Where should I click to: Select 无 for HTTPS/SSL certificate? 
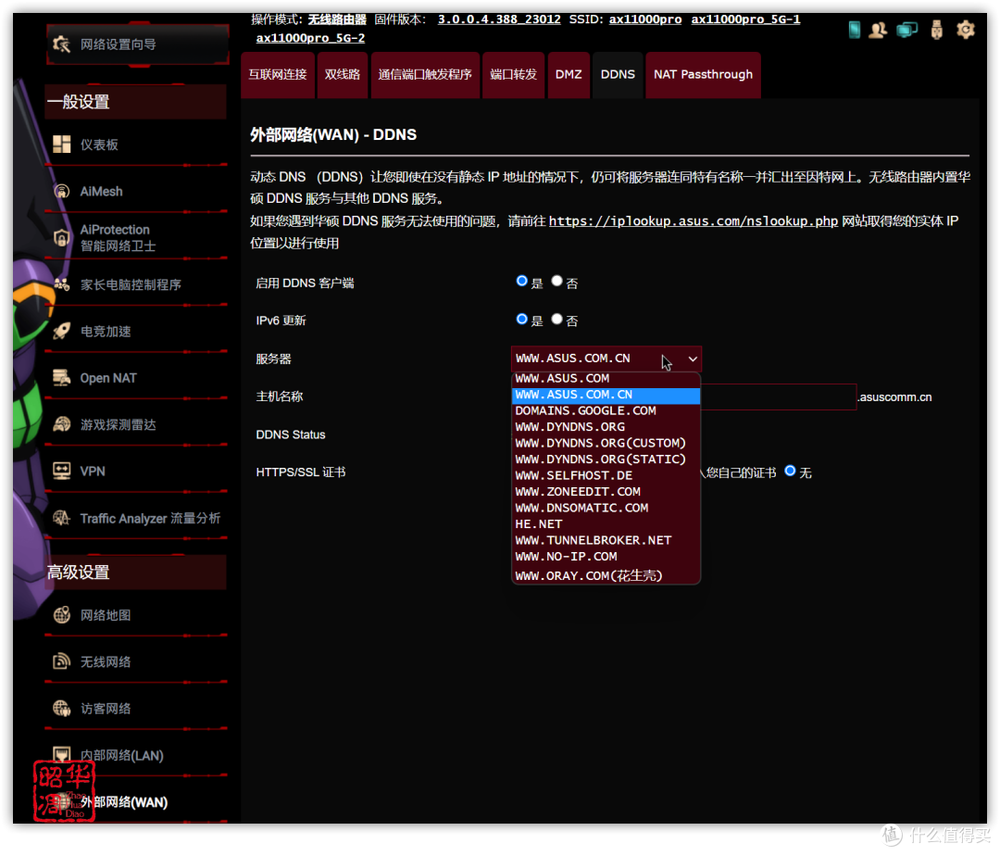790,471
